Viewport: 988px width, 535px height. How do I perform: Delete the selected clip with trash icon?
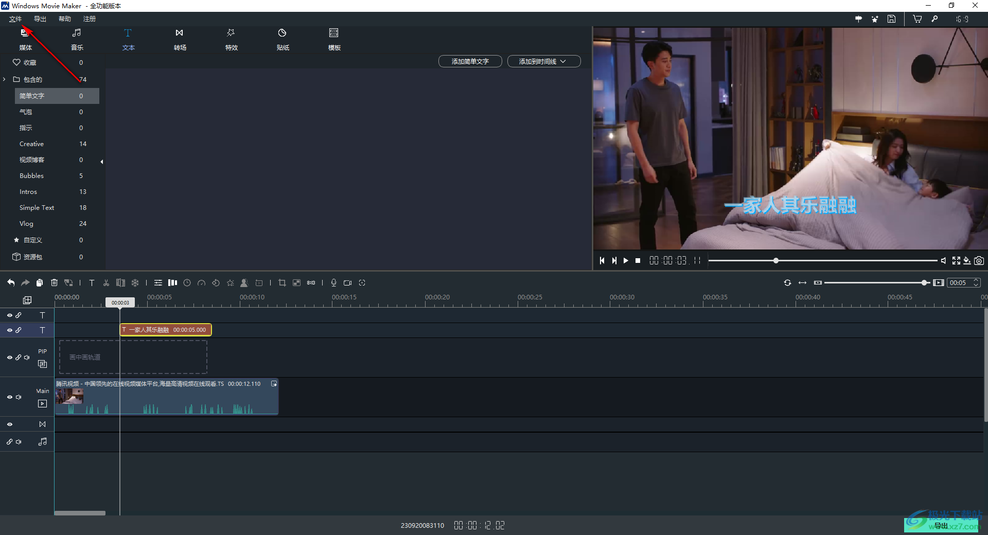(54, 282)
